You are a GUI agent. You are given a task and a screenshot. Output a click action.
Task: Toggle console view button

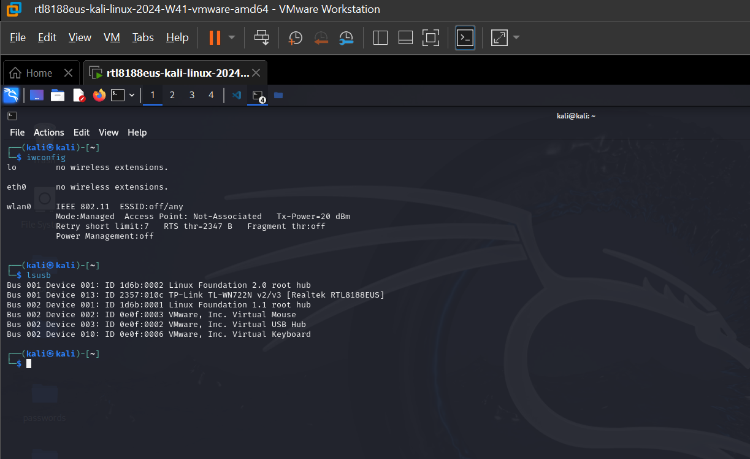(x=465, y=37)
